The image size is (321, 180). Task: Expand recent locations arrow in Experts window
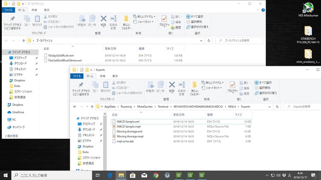[x=87, y=107]
